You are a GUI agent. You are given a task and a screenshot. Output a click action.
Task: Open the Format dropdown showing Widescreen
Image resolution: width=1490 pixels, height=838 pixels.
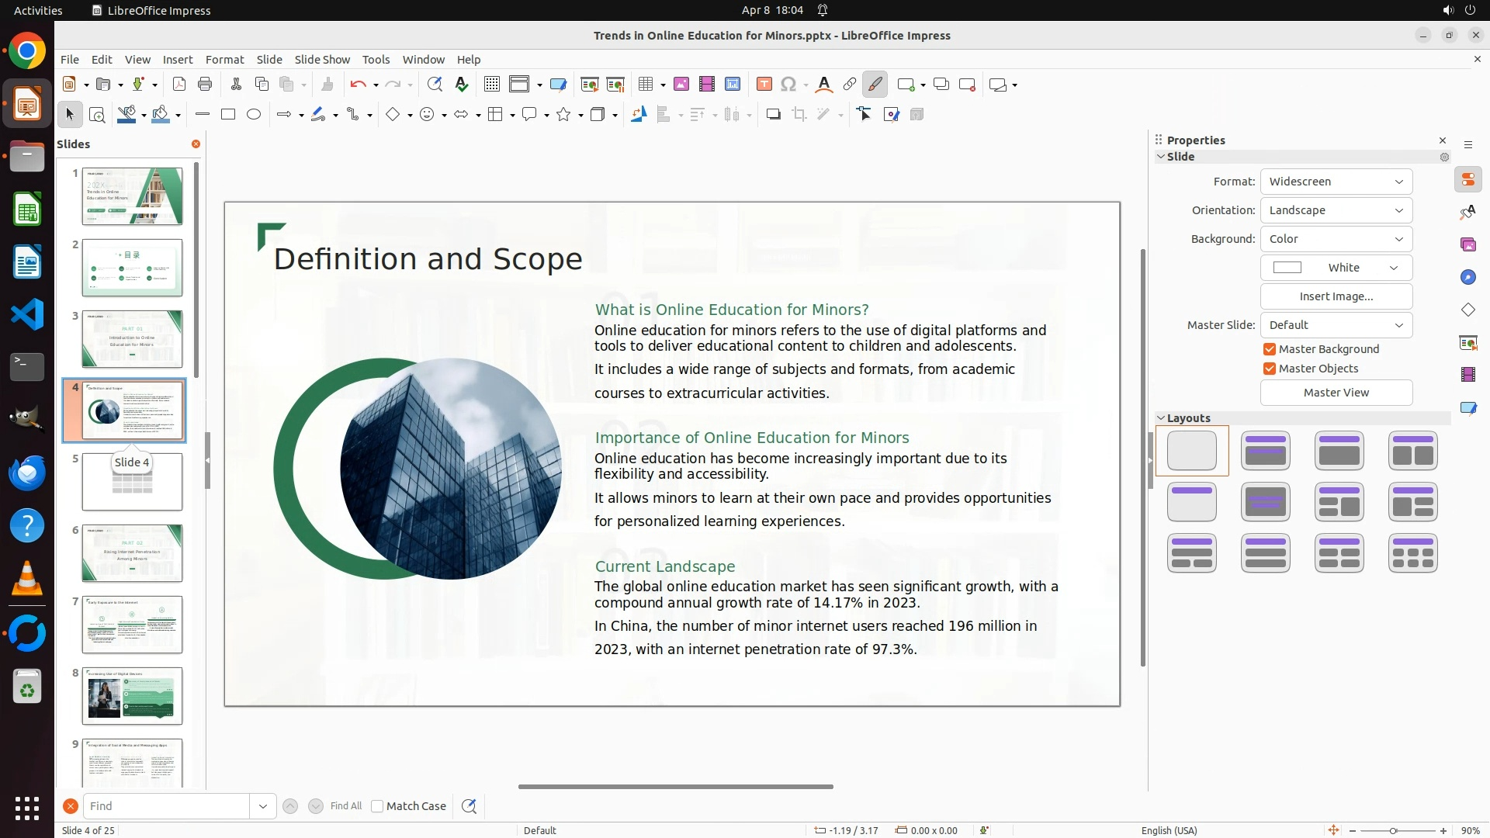pos(1336,182)
